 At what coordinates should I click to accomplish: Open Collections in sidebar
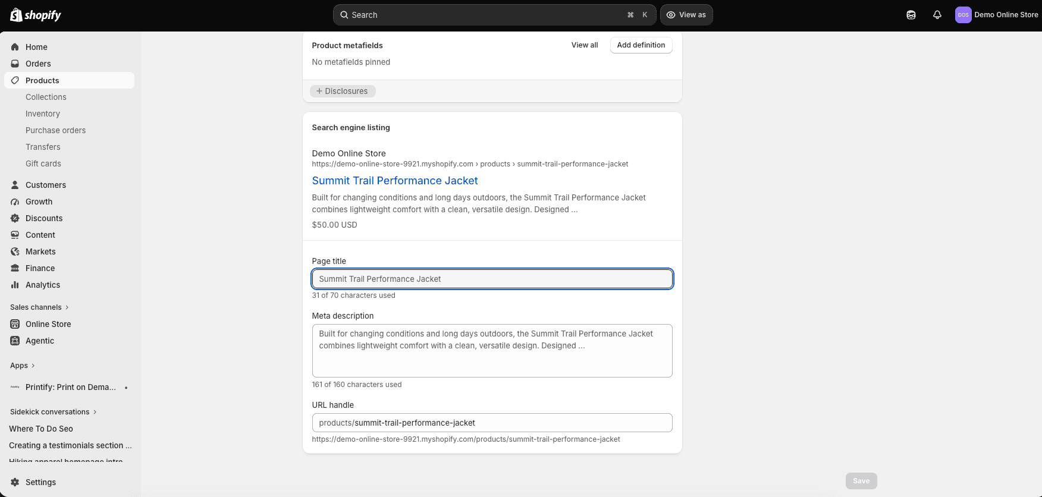click(x=46, y=97)
